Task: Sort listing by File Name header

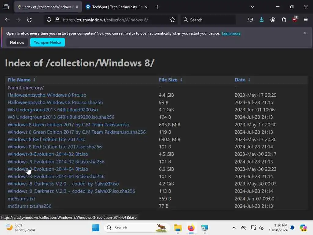Action: (19, 80)
